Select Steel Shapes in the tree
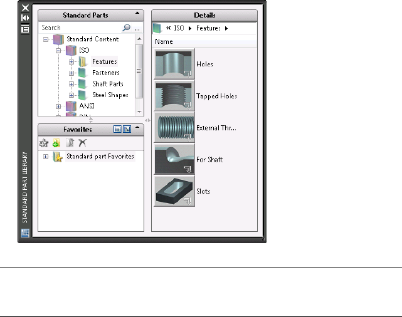Image resolution: width=402 pixels, height=317 pixels. tap(110, 95)
